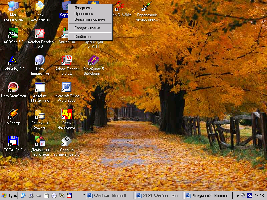Click the system tray clock 14:18
The width and height of the screenshot is (267, 200).
[x=259, y=196]
